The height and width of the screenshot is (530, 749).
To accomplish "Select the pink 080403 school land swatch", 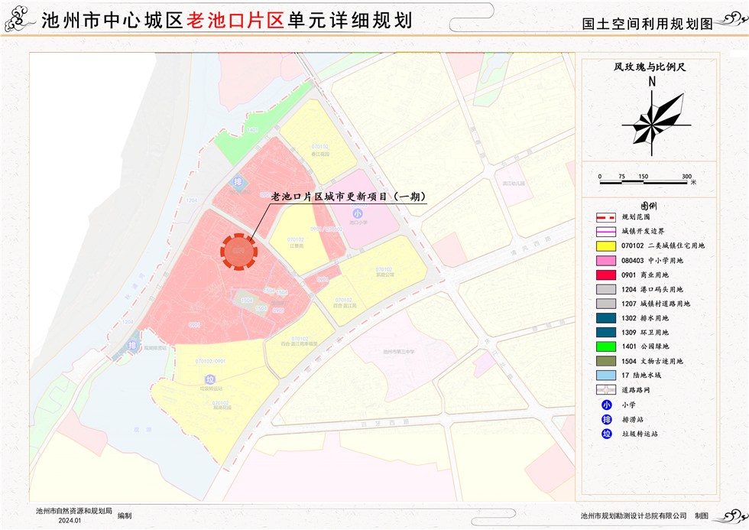I will pyautogui.click(x=607, y=260).
